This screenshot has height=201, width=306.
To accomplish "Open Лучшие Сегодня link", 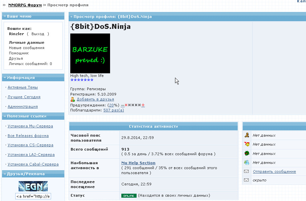I will [24, 97].
